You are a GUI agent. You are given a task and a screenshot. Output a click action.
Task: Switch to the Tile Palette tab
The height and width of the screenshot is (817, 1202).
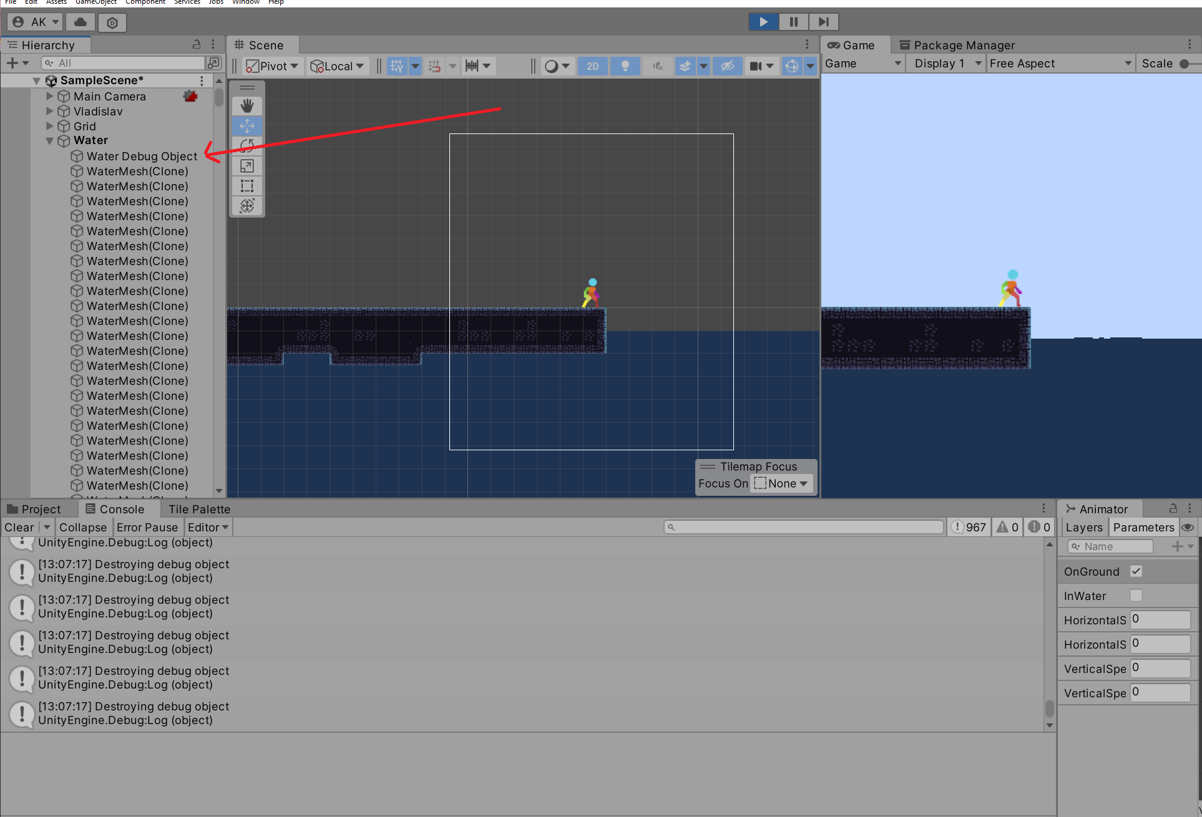(199, 509)
